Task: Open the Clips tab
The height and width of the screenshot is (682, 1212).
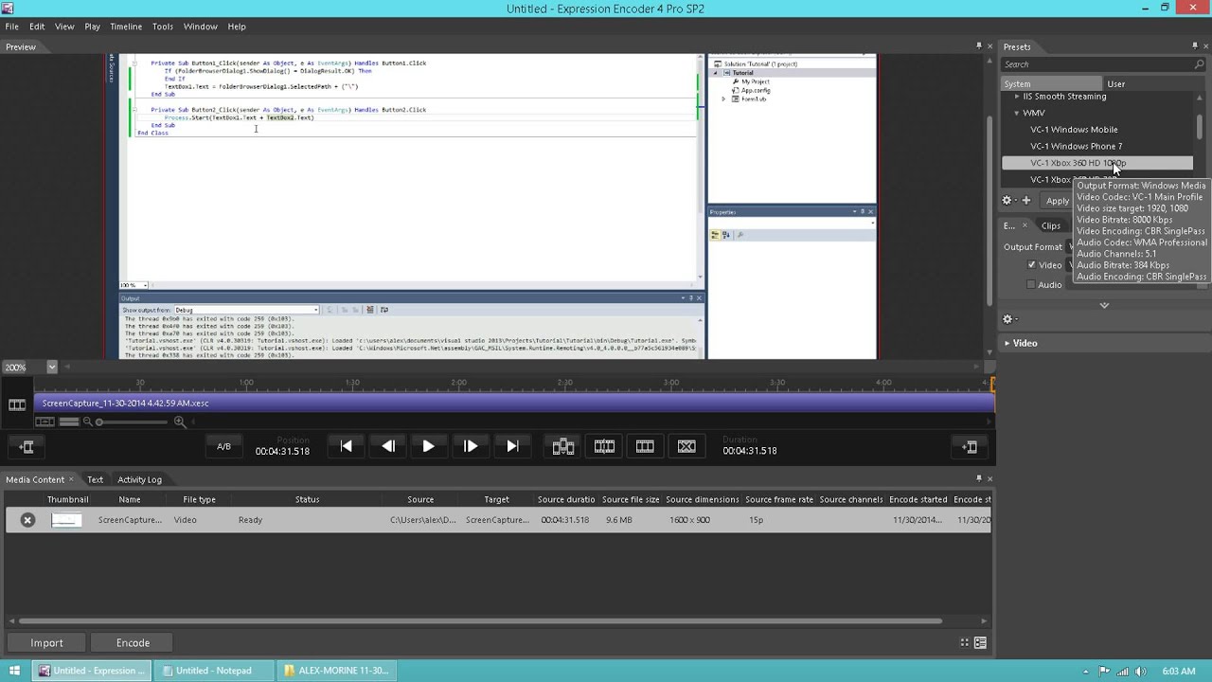Action: coord(1051,225)
